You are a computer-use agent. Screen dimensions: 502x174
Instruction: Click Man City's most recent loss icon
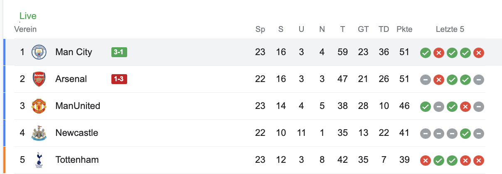tap(479, 53)
